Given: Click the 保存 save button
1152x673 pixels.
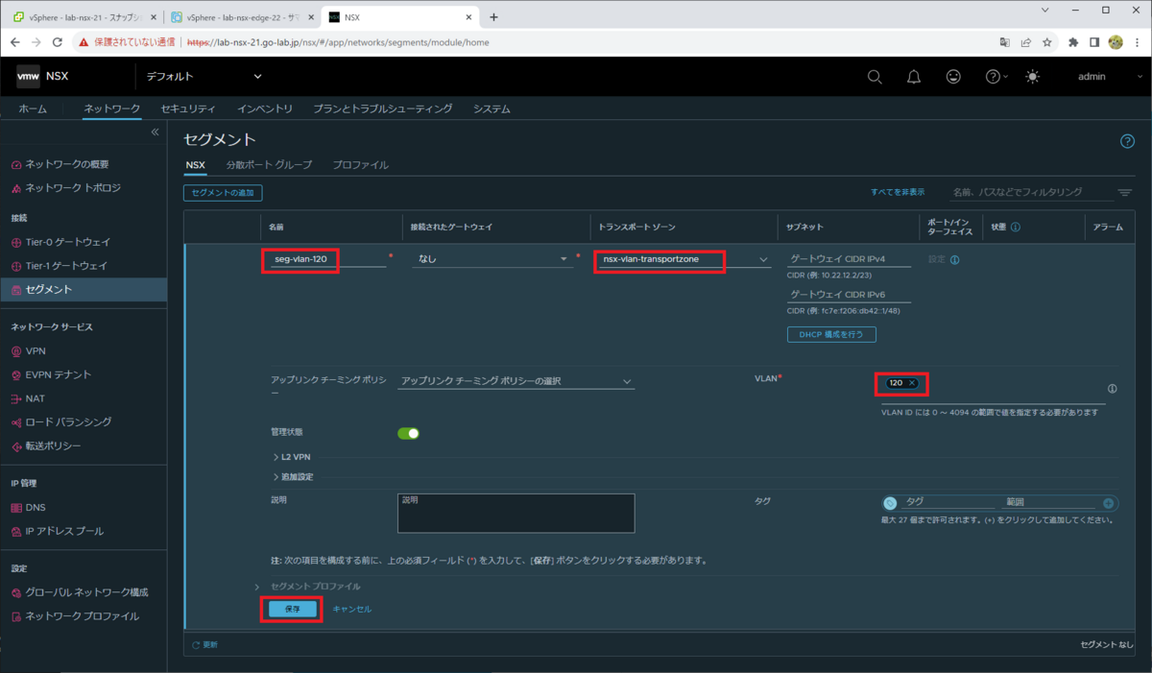Looking at the screenshot, I should tap(293, 609).
